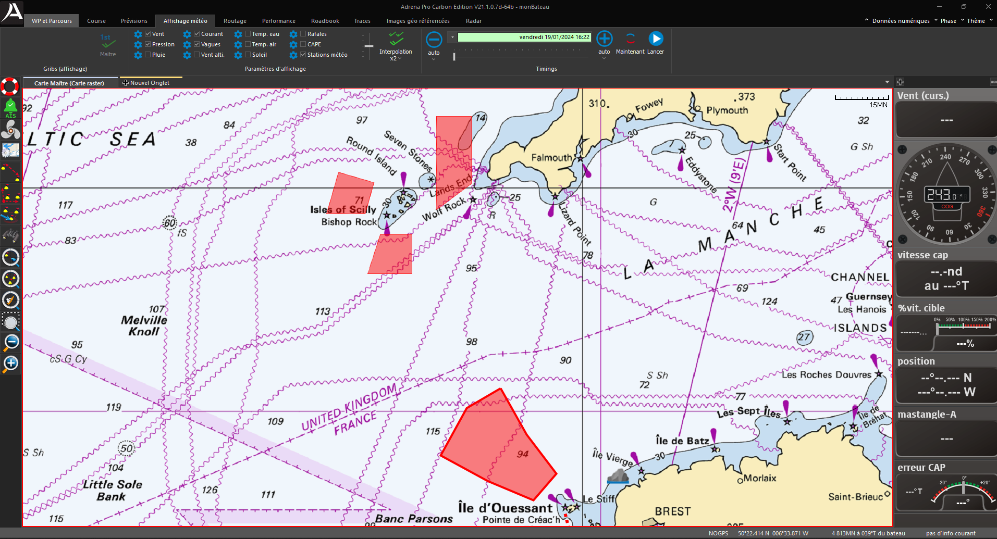The image size is (997, 539).
Task: Enable the Pluie checkbox
Action: (x=148, y=55)
